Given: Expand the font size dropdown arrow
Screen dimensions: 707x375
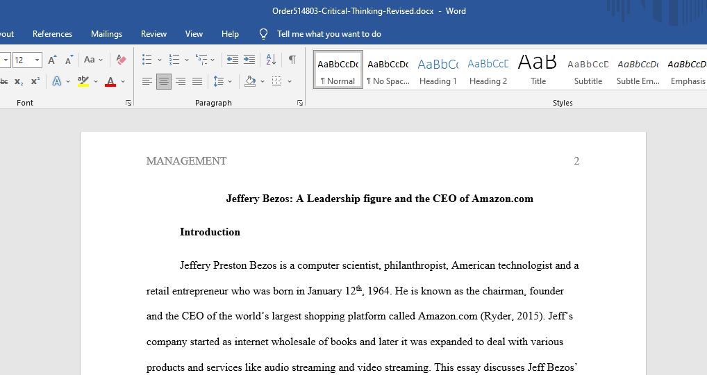Looking at the screenshot, I should (x=38, y=60).
